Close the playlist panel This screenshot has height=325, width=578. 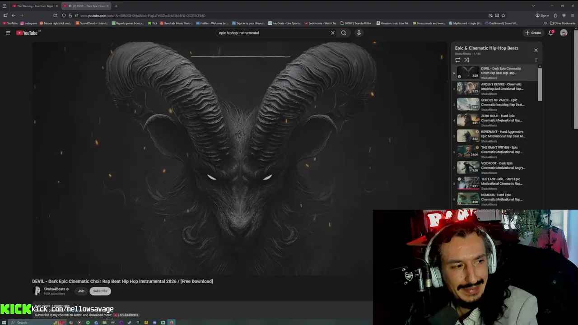pyautogui.click(x=536, y=50)
